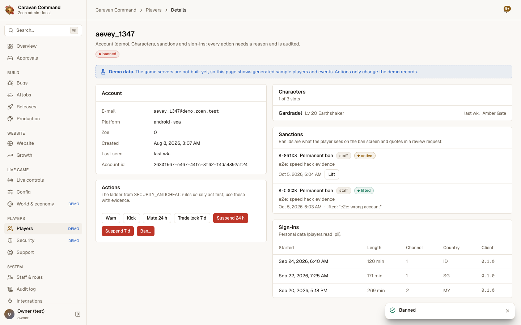Open the Players menu item
The width and height of the screenshot is (521, 325).
tap(43, 229)
